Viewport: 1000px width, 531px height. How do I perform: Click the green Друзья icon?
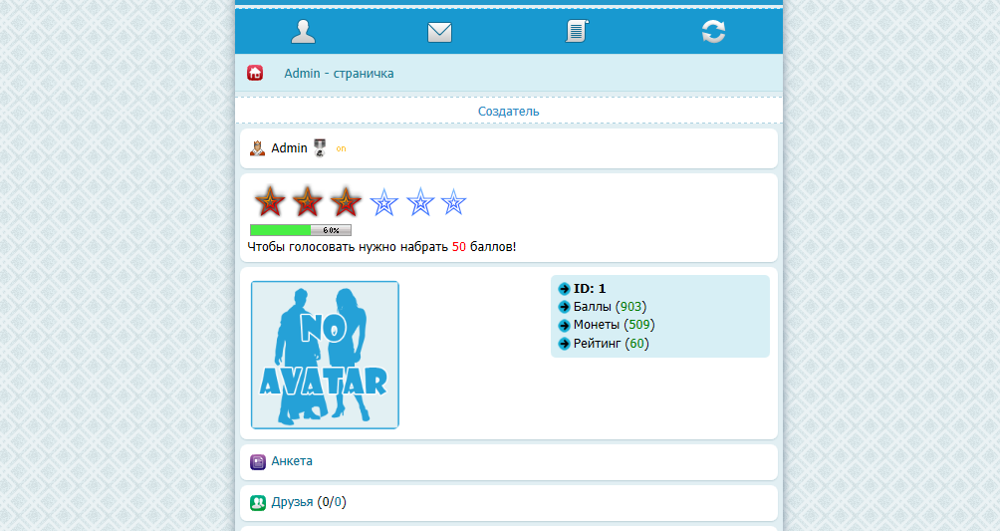[x=258, y=503]
